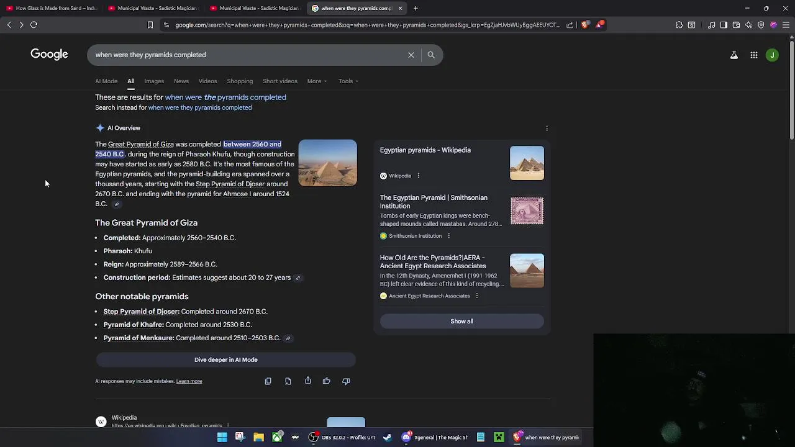The width and height of the screenshot is (795, 447).
Task: Open the Brave Wallet icon
Action: 736,25
